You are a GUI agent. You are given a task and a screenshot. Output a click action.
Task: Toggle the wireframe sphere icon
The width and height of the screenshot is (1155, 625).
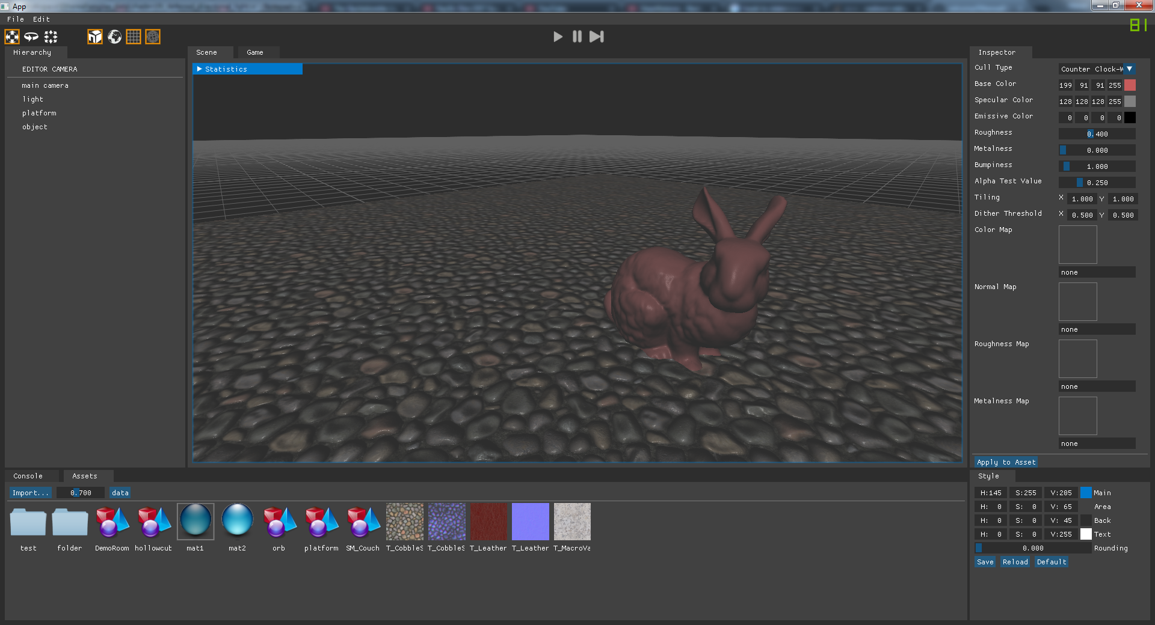pos(153,37)
